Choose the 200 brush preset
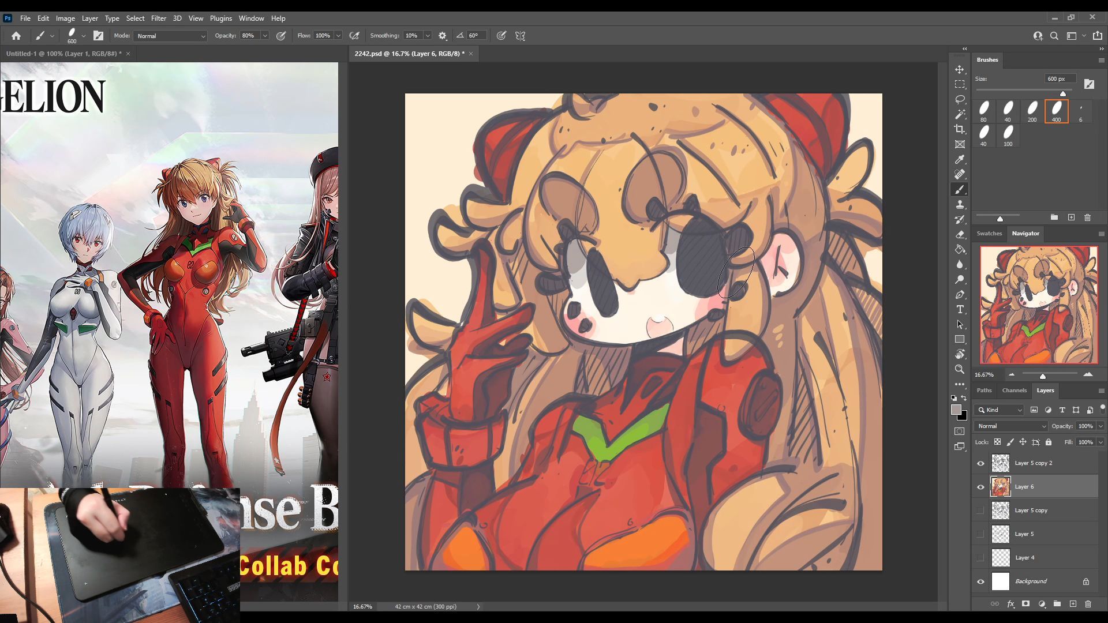This screenshot has width=1108, height=623. click(1032, 111)
